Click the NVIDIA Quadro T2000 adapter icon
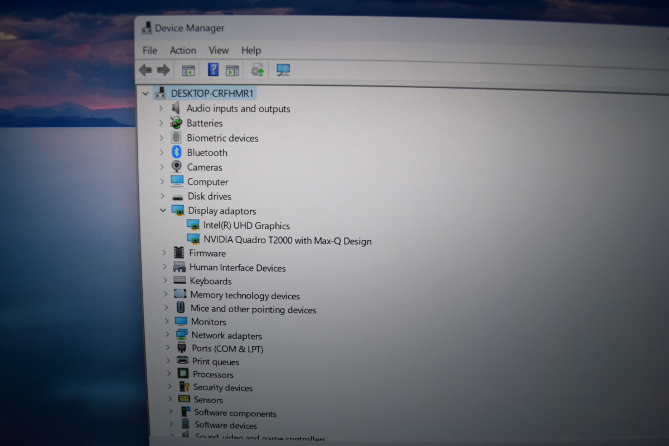This screenshot has width=669, height=446. point(194,240)
